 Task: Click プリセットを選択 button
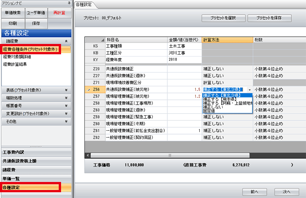pos(223,18)
